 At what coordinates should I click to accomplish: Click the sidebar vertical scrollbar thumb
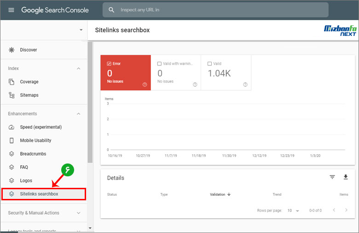tap(90, 102)
